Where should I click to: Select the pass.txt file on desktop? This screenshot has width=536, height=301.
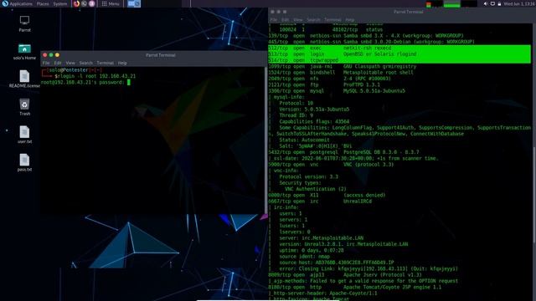24,162
